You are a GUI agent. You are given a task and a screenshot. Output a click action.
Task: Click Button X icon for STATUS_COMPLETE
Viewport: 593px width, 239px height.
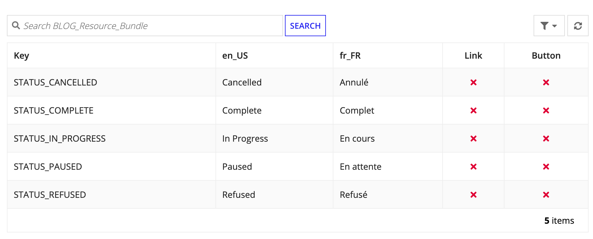pyautogui.click(x=546, y=110)
